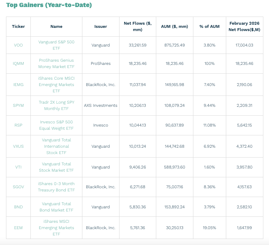Select the BND ticker link
This screenshot has height=245, width=269.
coord(18,207)
